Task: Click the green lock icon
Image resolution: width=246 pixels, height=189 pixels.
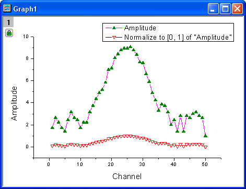Action: (x=9, y=33)
